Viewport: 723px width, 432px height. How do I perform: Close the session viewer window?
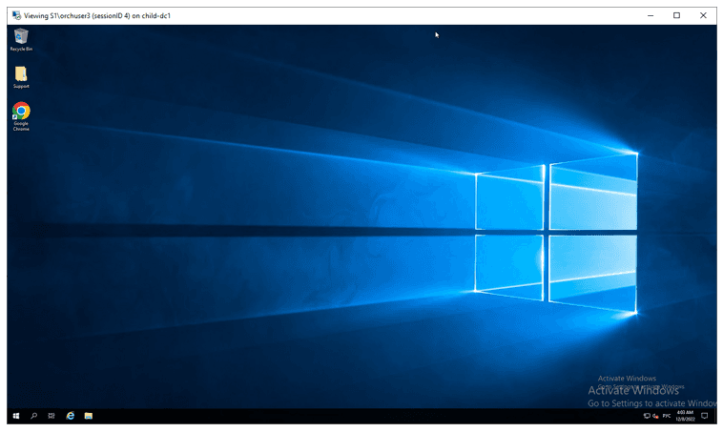tap(704, 15)
